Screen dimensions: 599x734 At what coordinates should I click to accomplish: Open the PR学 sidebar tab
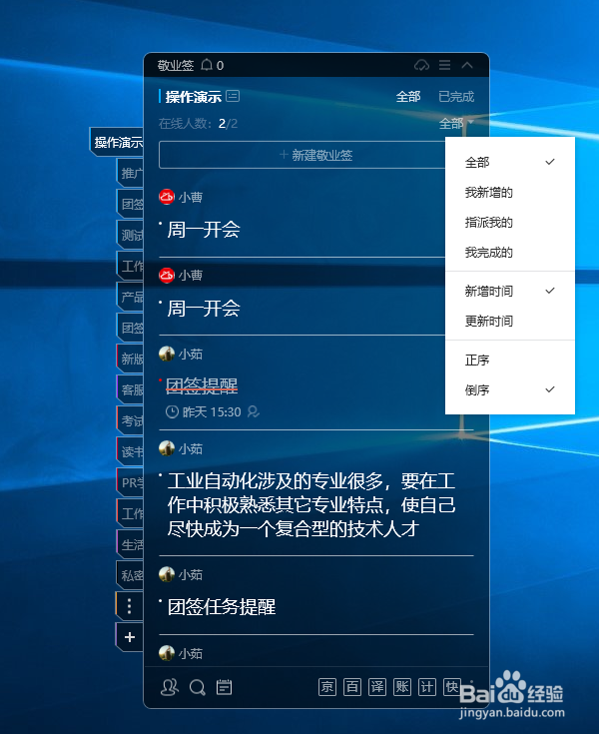[130, 482]
